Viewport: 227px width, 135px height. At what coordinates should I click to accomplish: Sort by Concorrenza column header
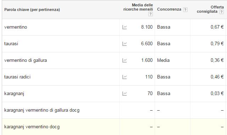[x=169, y=10]
